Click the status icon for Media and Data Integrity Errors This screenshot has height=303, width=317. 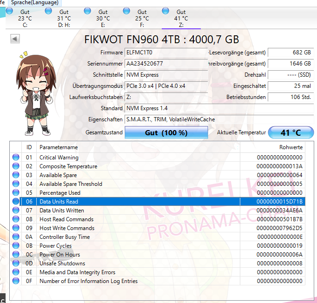[16, 272]
